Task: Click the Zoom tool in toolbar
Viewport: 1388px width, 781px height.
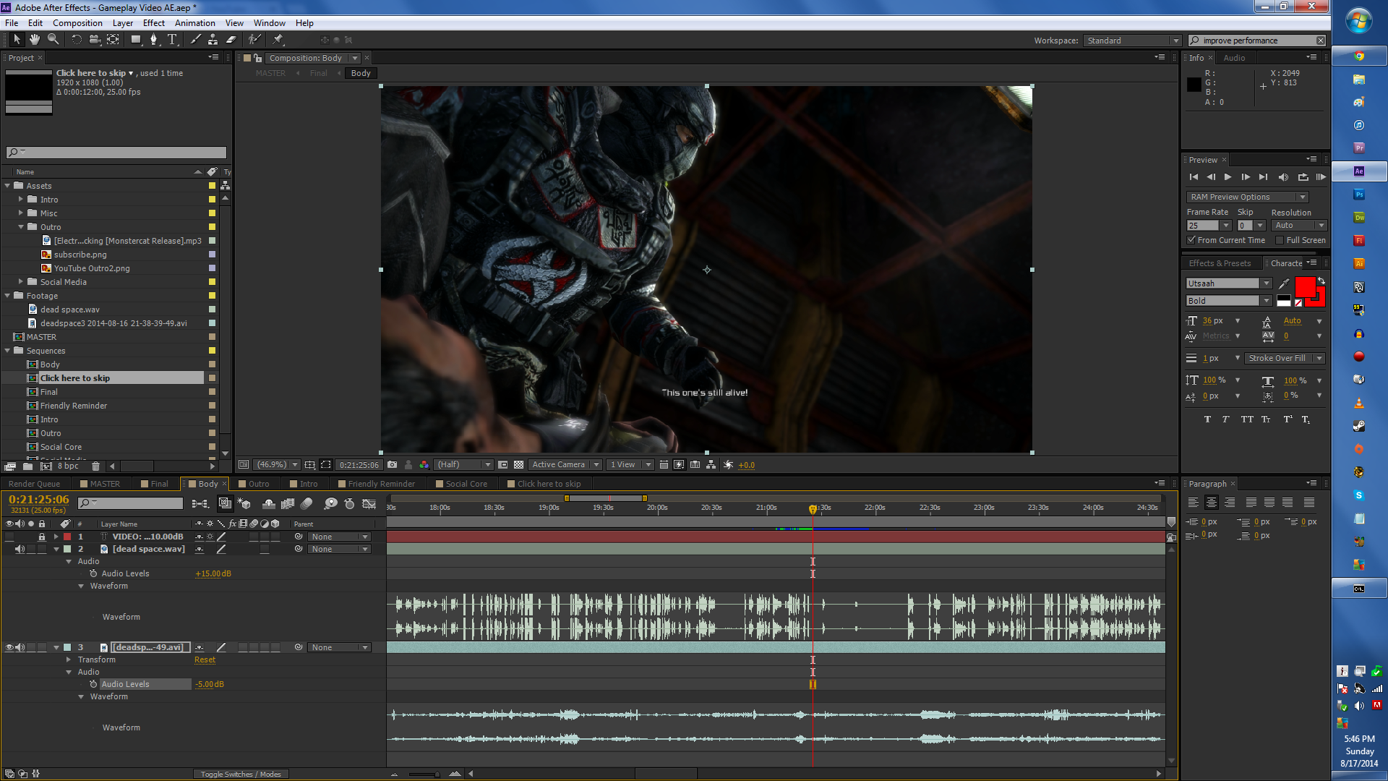Action: (x=53, y=39)
